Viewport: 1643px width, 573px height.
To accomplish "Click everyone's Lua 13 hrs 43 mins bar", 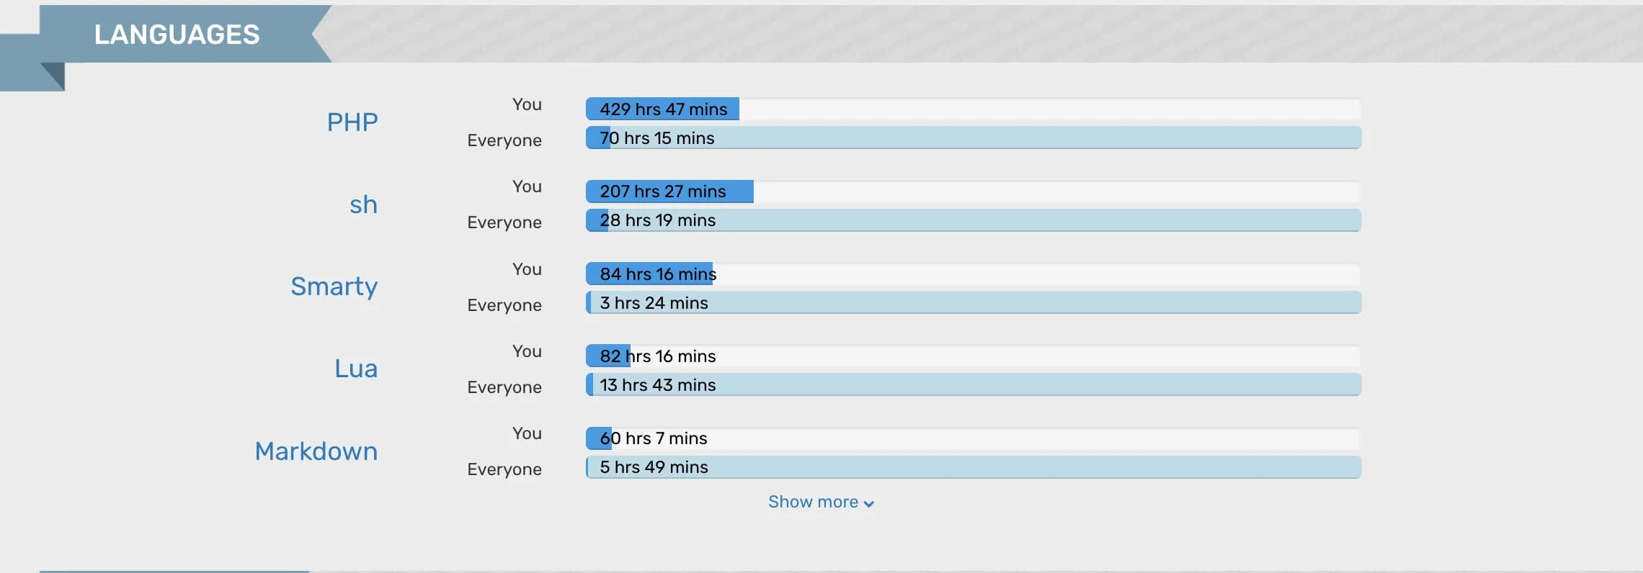I will (973, 385).
